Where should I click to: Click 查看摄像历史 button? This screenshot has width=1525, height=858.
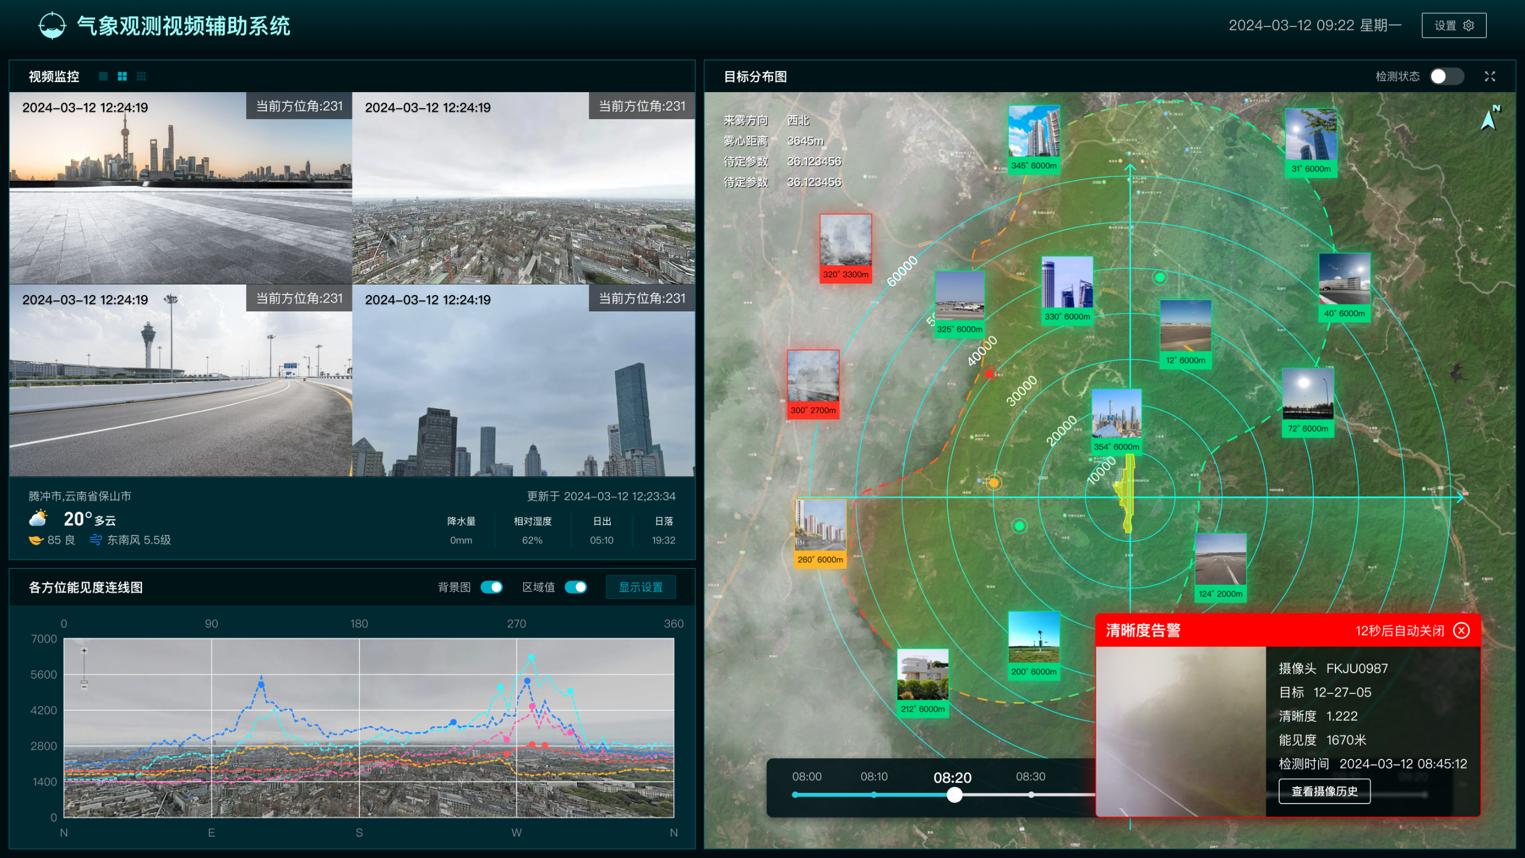(x=1324, y=791)
